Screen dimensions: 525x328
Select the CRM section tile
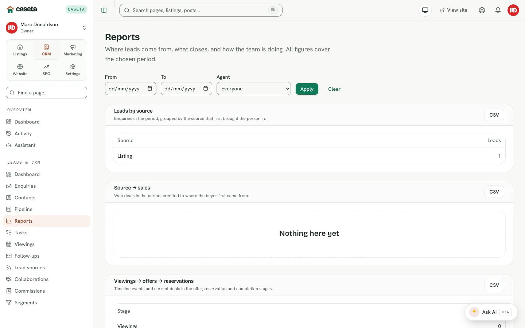click(x=46, y=50)
